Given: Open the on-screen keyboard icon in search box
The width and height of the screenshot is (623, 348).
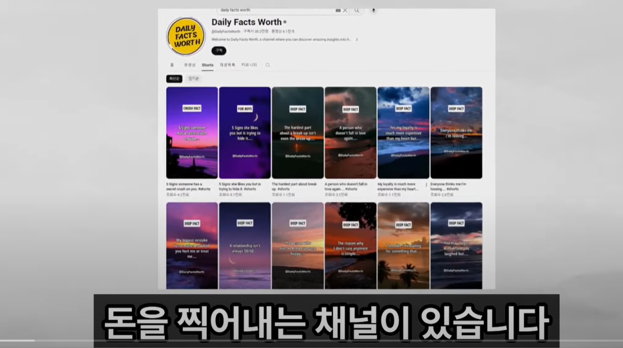Looking at the screenshot, I should point(338,11).
